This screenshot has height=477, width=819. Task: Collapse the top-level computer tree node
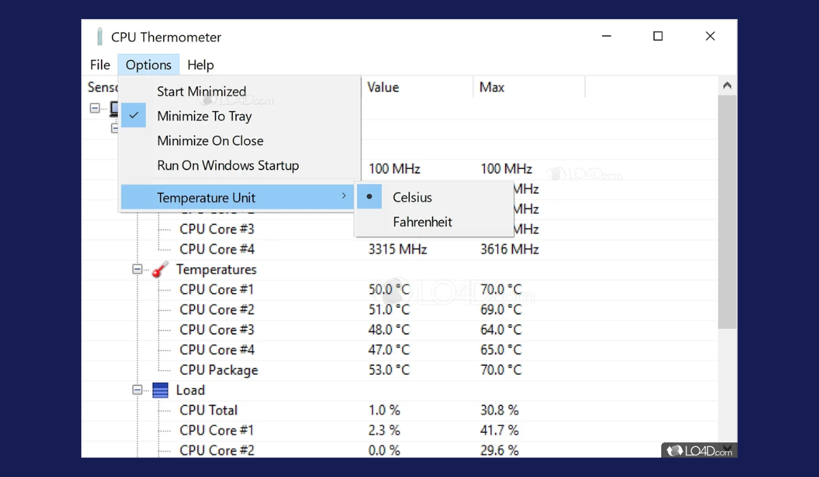(95, 108)
